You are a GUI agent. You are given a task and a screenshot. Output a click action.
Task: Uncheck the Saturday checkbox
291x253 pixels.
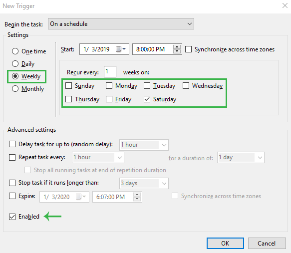[147, 99]
